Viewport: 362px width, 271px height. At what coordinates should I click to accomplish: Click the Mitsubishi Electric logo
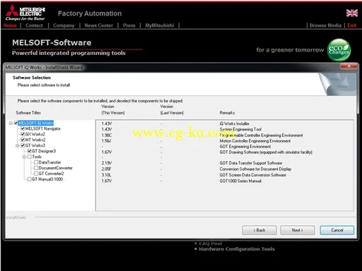click(x=25, y=13)
